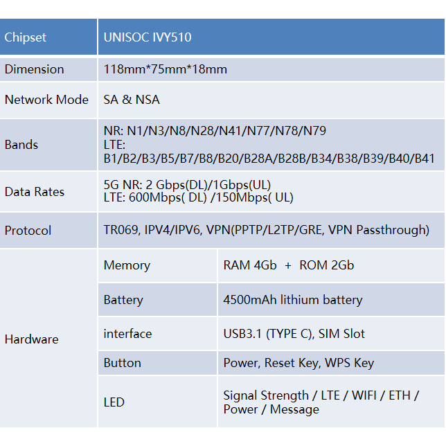Viewport: 446px width, 446px height.
Task: Select the 5G NR 2 Gbps rate line
Action: click(x=187, y=185)
